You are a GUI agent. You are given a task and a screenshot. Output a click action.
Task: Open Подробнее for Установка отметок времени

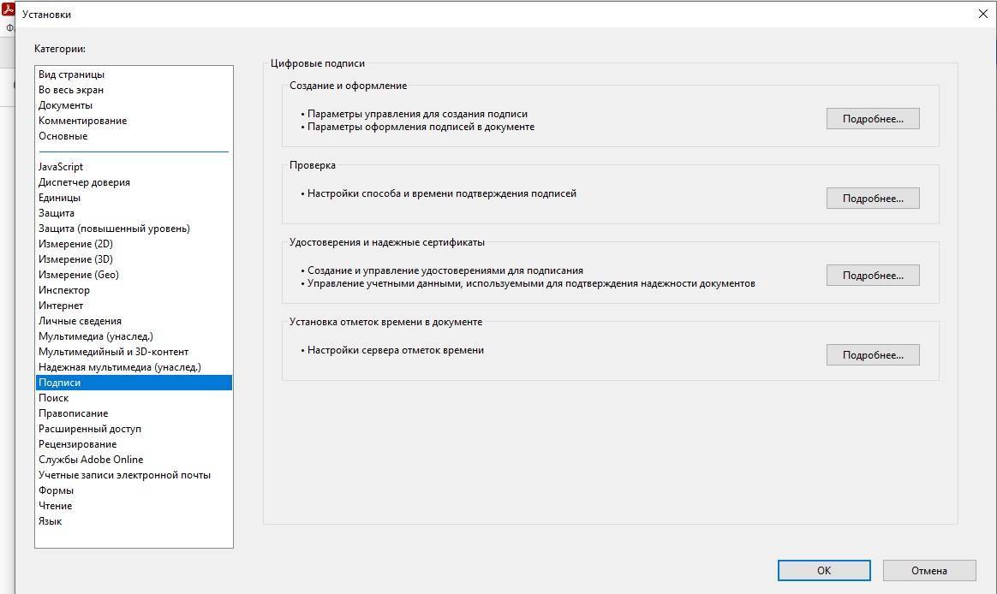point(872,355)
